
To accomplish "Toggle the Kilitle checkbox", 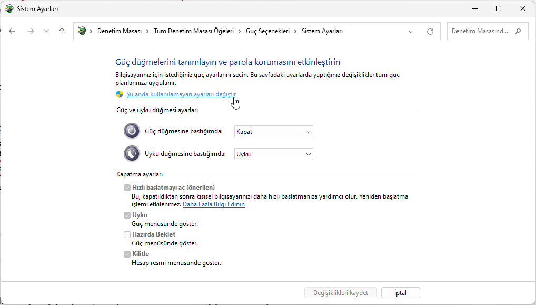I will pos(127,254).
